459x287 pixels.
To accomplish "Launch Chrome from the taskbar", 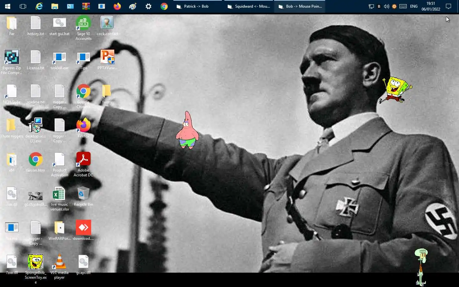I will [164, 6].
